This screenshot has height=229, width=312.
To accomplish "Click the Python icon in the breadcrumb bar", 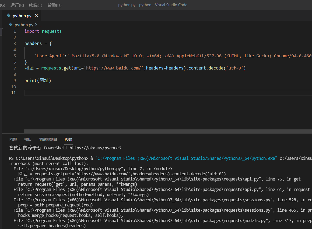I will 11,25.
